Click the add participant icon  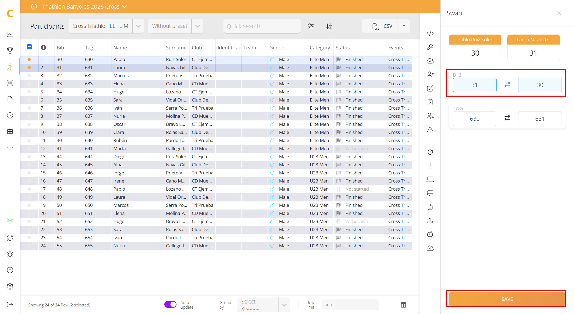[430, 75]
